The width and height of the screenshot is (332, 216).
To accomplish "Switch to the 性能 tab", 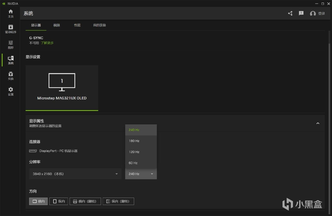I will pyautogui.click(x=77, y=25).
